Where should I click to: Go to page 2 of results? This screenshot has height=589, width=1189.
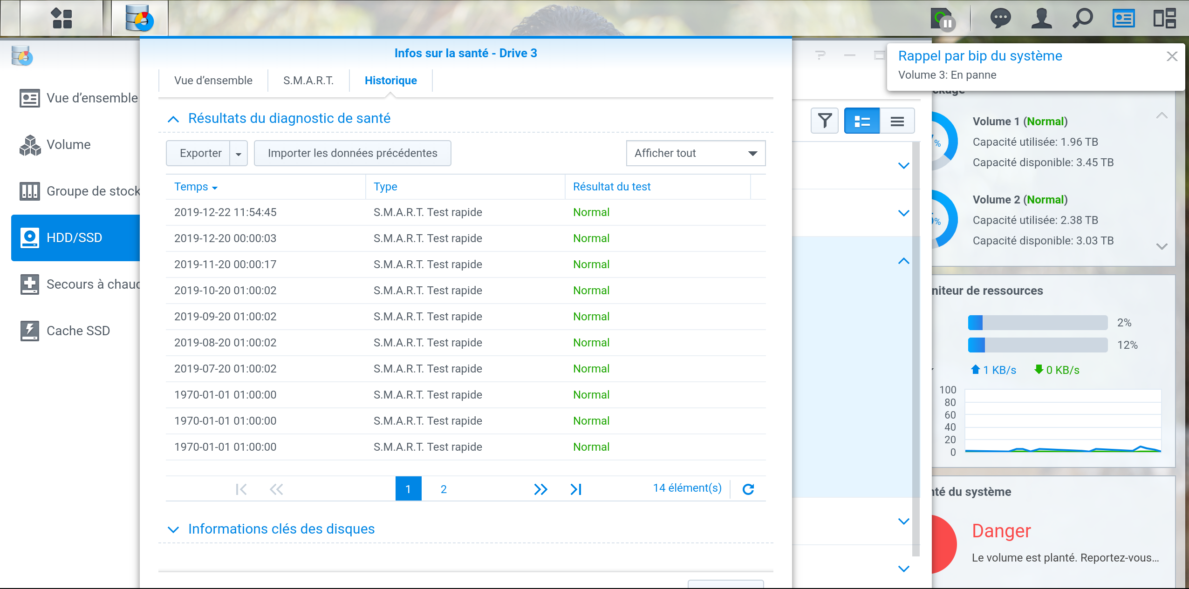444,489
